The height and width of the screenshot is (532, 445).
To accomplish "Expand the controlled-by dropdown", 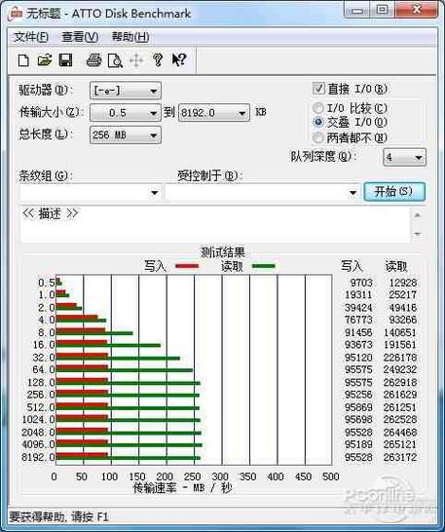I will coord(262,192).
